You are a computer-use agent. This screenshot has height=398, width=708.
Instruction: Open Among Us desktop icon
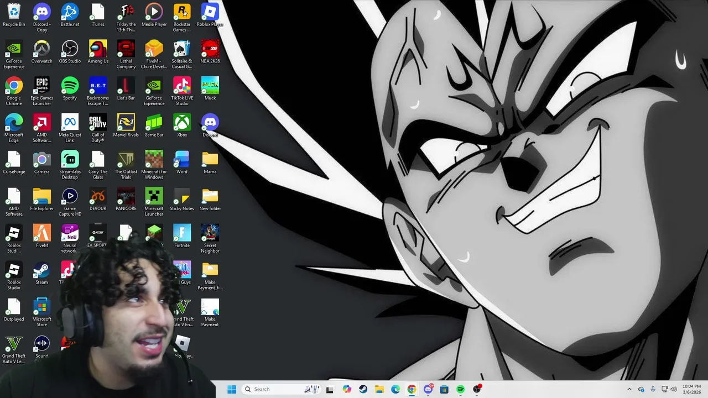(98, 52)
